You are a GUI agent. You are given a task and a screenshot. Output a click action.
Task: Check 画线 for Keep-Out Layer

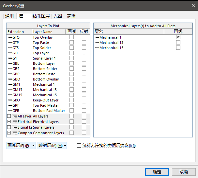click(71, 100)
